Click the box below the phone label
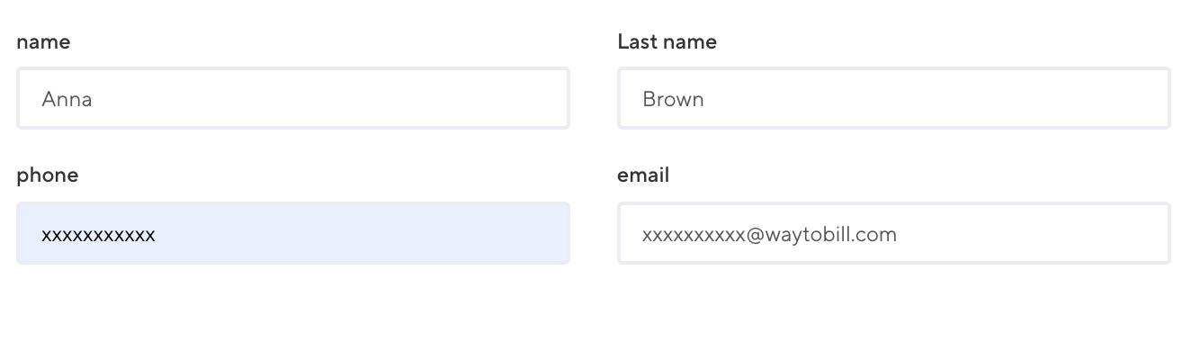The width and height of the screenshot is (1200, 360). [x=293, y=234]
